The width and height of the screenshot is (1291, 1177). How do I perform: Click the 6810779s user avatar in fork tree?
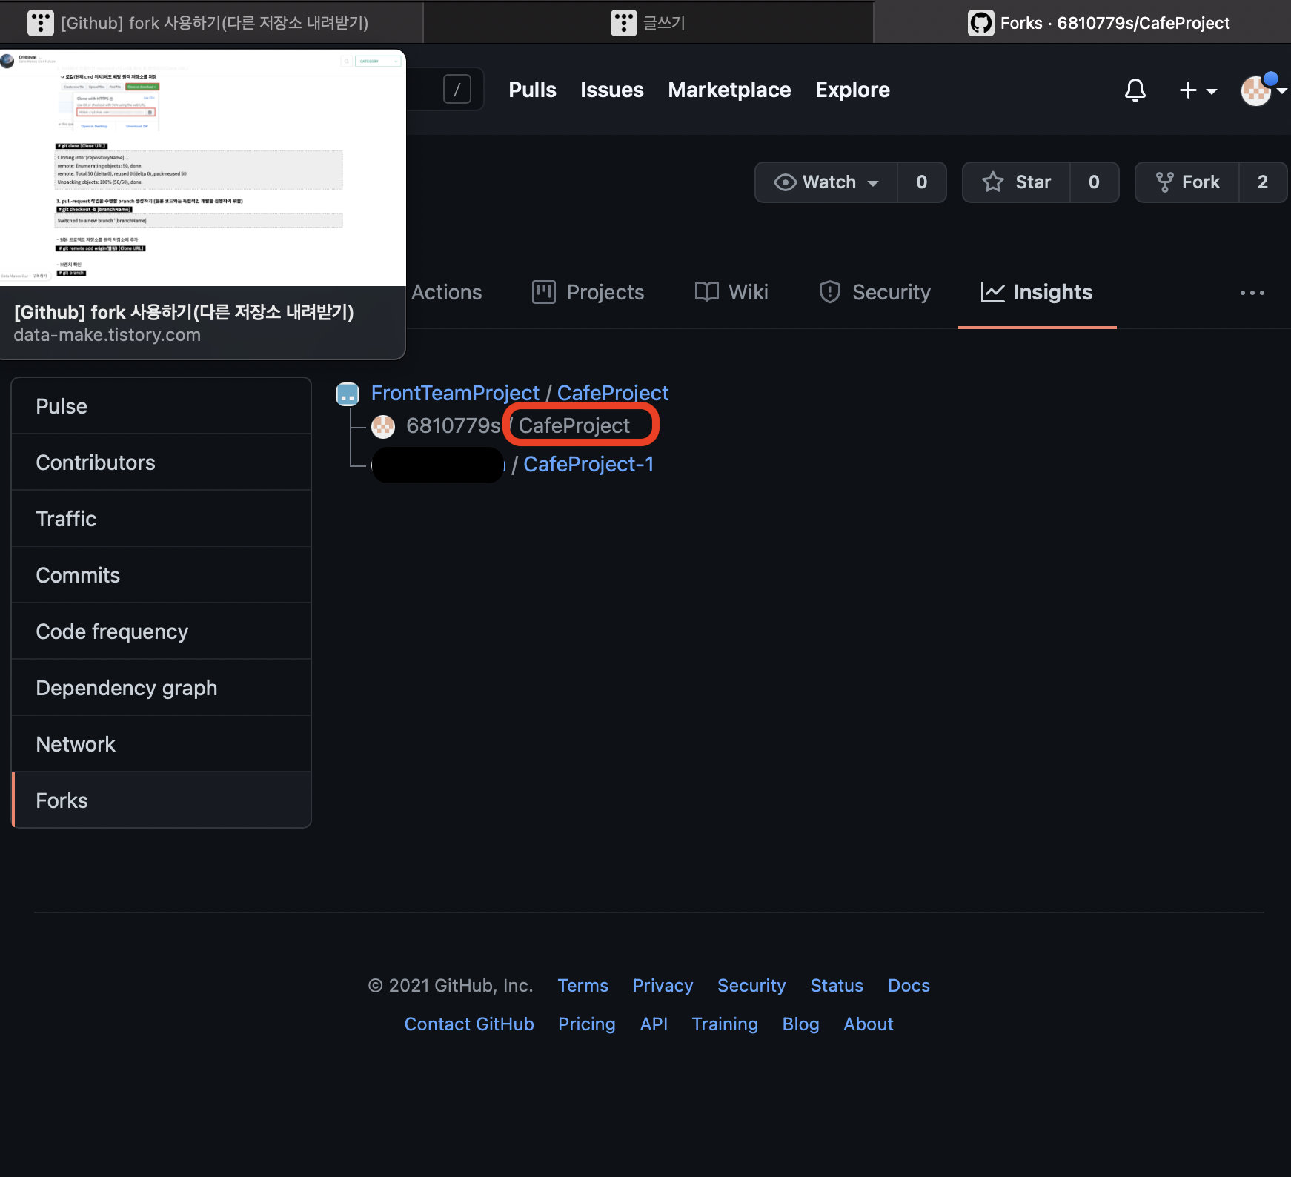[x=383, y=426]
